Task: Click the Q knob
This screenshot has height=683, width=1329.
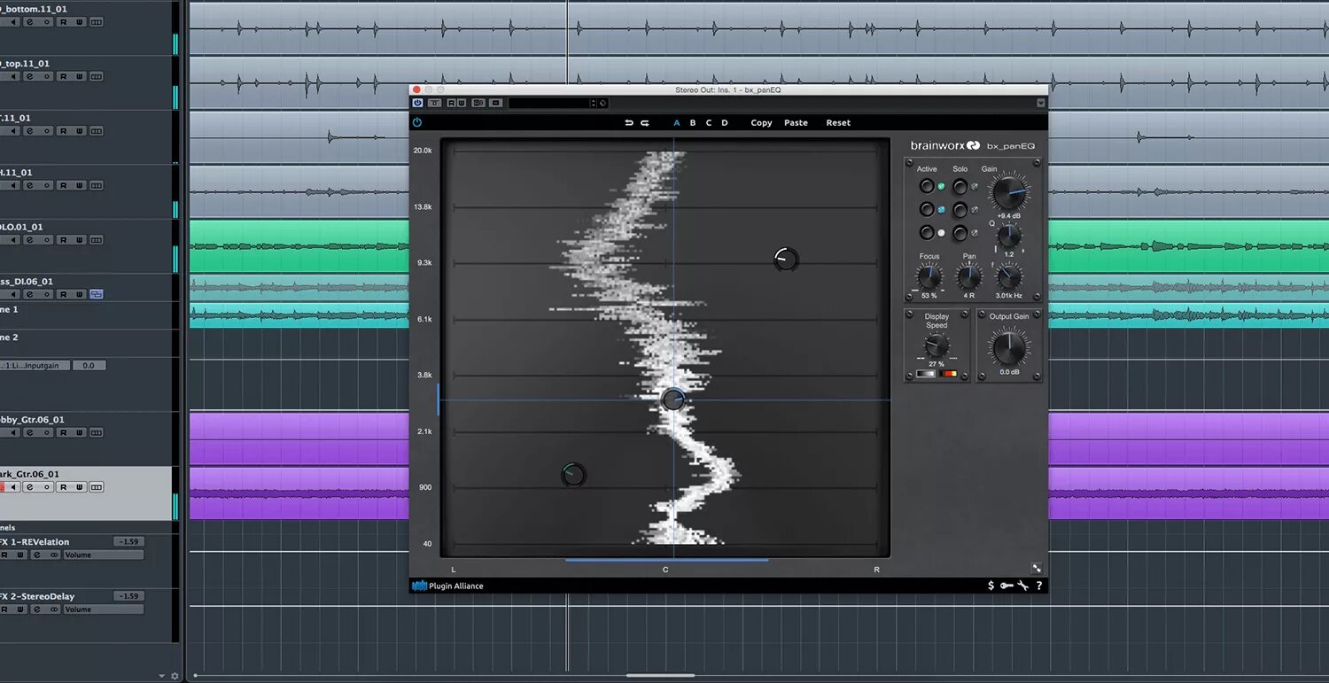Action: [1010, 236]
